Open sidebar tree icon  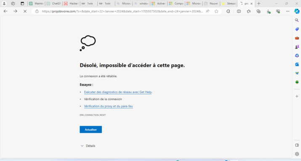click(x=297, y=82)
